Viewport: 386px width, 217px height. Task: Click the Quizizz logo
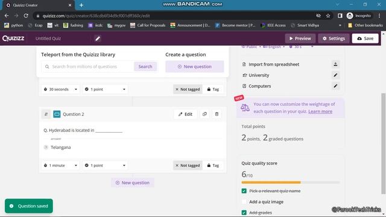tap(13, 39)
